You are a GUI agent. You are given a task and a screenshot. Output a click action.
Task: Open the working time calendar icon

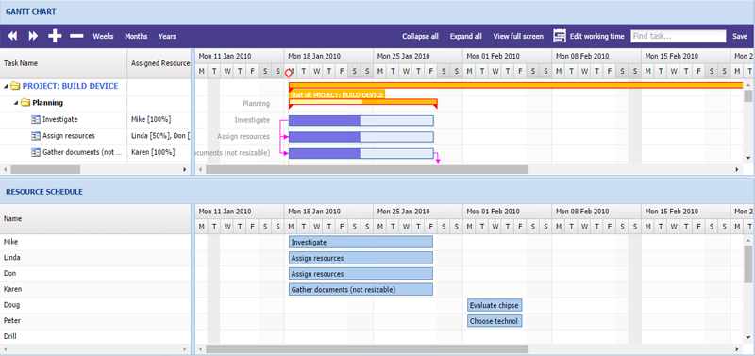(559, 36)
